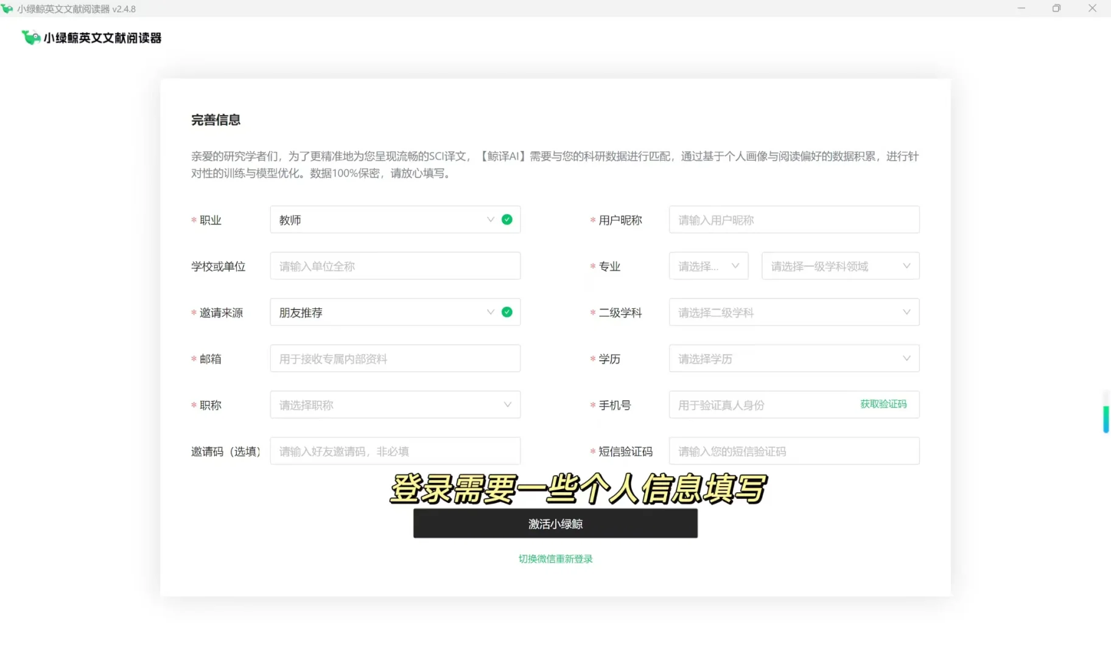Open the small 请选择... 专业 dropdown

click(x=709, y=266)
